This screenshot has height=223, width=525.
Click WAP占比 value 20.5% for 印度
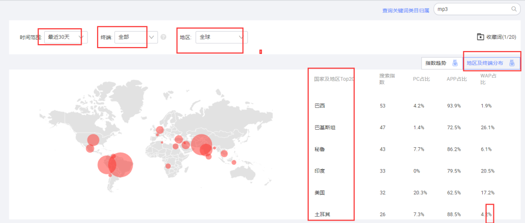point(488,171)
